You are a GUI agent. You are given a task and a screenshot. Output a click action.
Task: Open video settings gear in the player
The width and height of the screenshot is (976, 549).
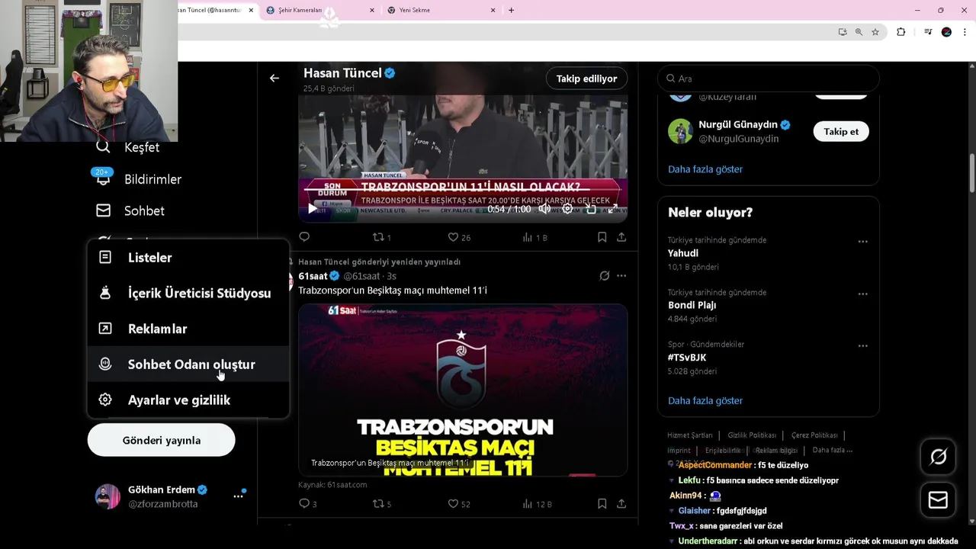coord(567,209)
